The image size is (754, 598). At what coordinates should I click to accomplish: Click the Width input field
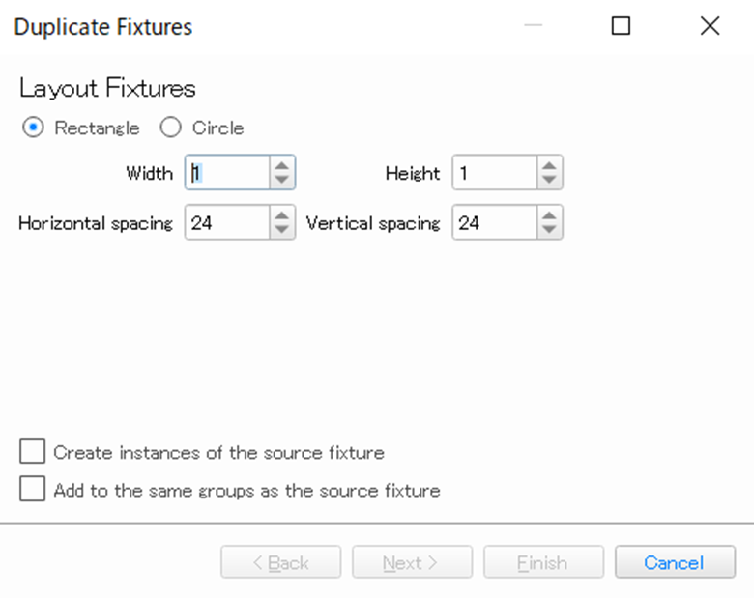(x=228, y=174)
